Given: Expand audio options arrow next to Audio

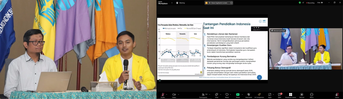Looking at the screenshot, I should 167,94.
